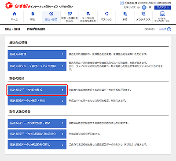176x161 pixels.
Task: Open the データ伝送 database icon
Action: point(88,14)
